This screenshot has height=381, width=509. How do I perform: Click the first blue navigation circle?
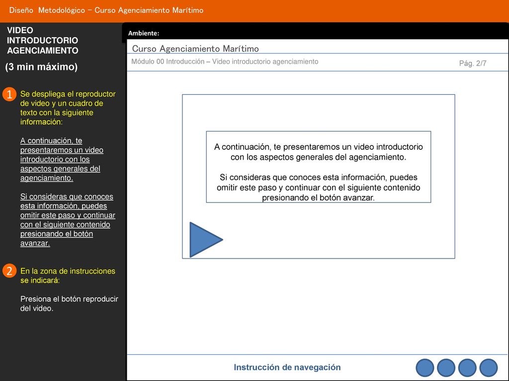[424, 368]
